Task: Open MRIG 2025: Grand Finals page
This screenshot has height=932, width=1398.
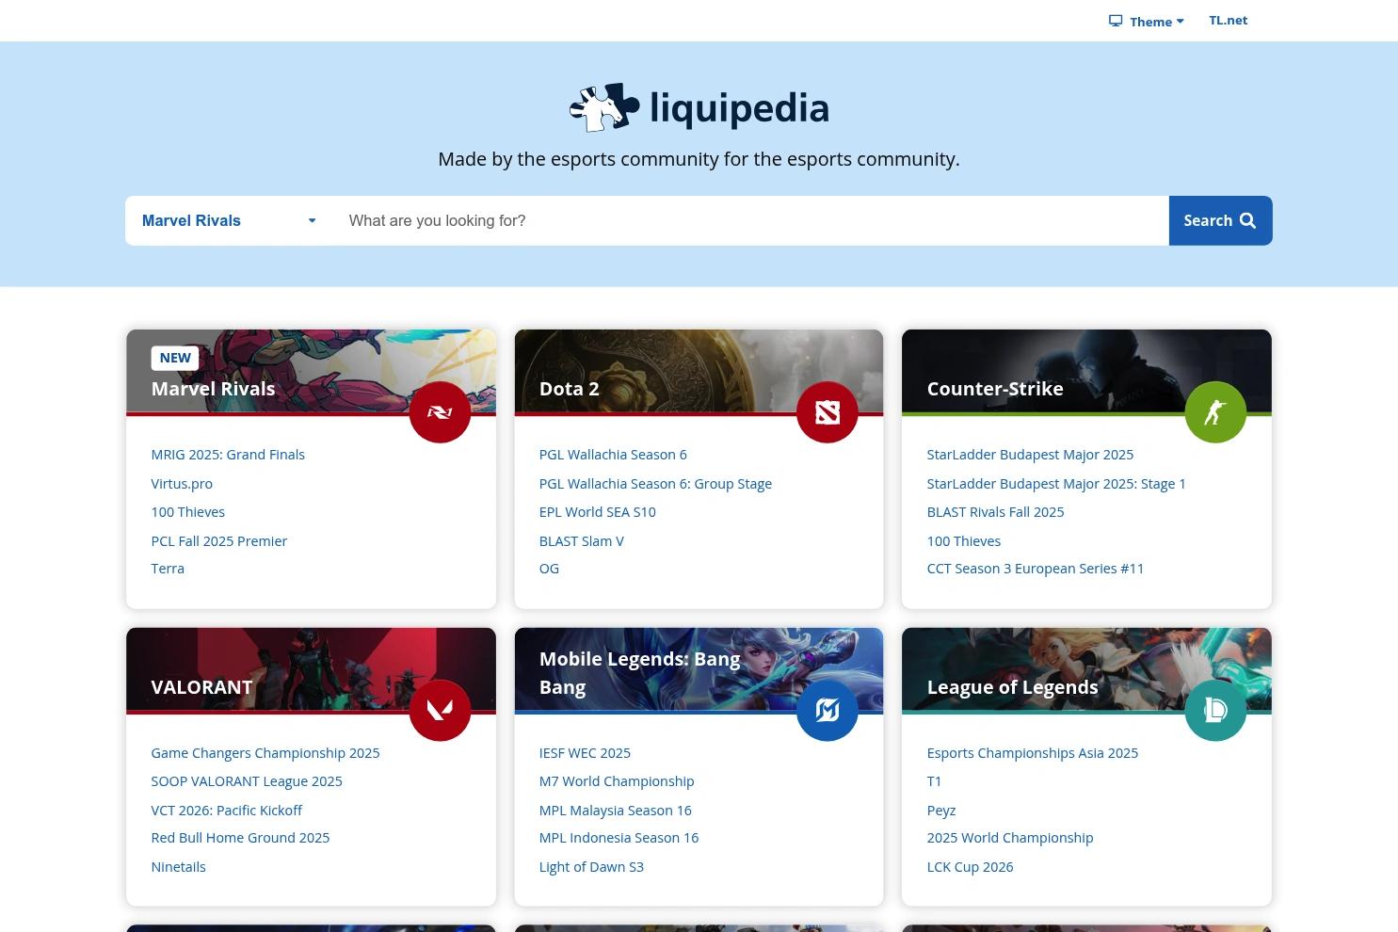Action: [228, 454]
